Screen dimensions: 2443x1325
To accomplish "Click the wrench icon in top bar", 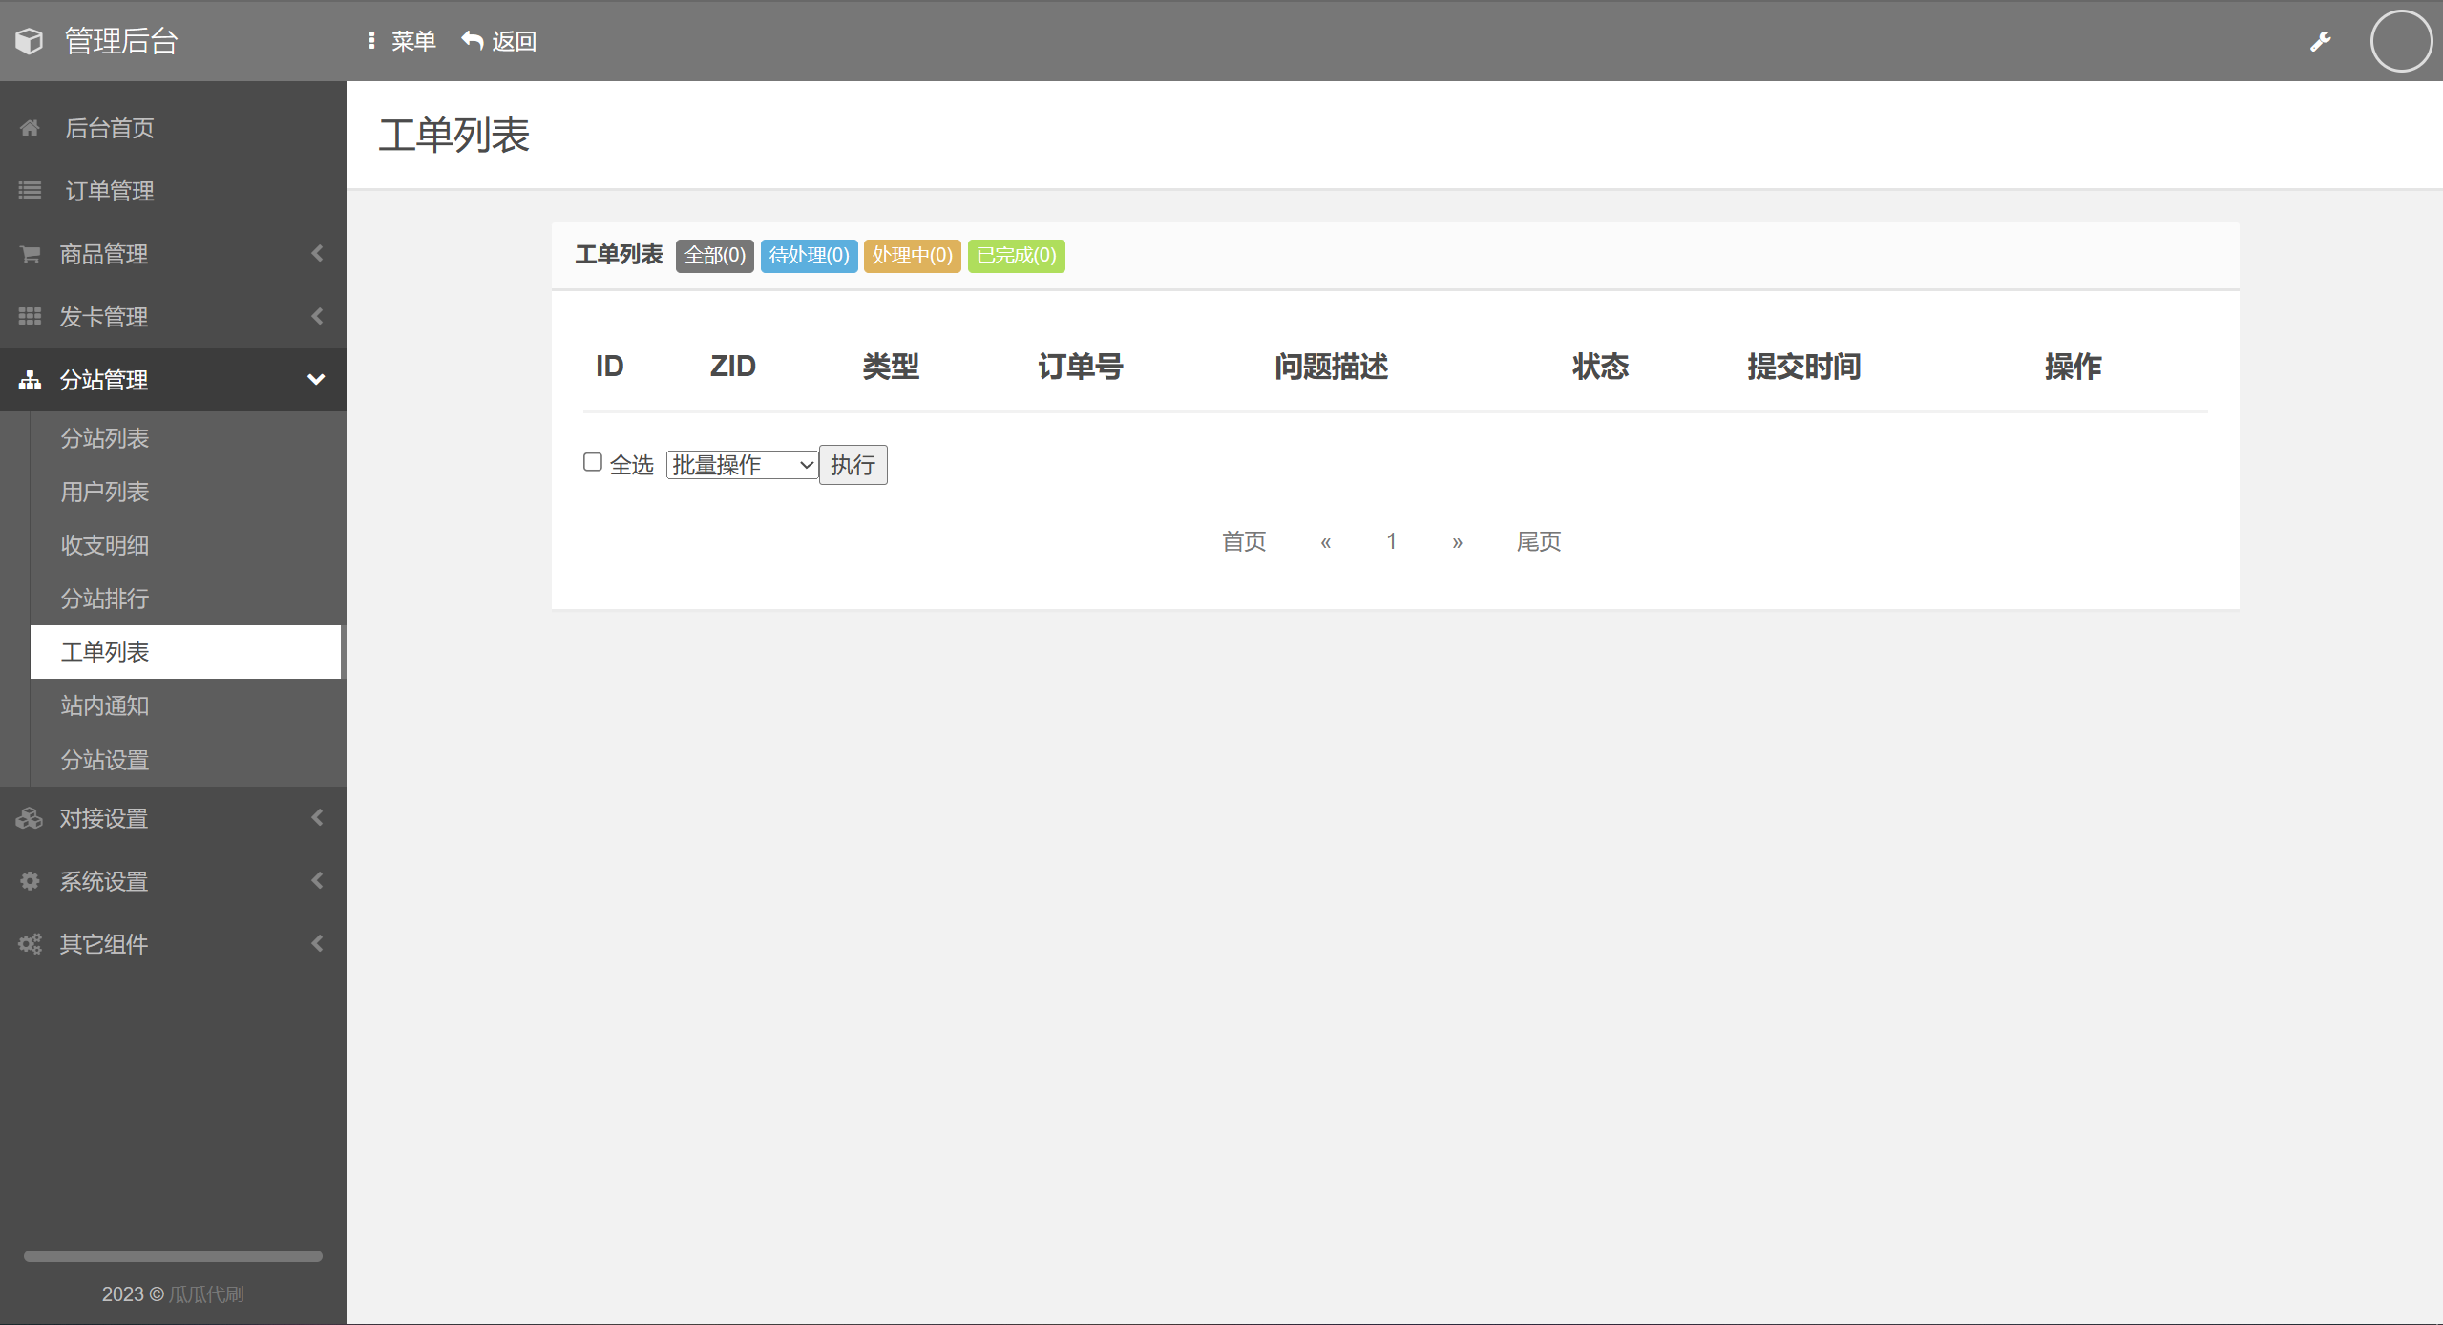I will pyautogui.click(x=2320, y=41).
